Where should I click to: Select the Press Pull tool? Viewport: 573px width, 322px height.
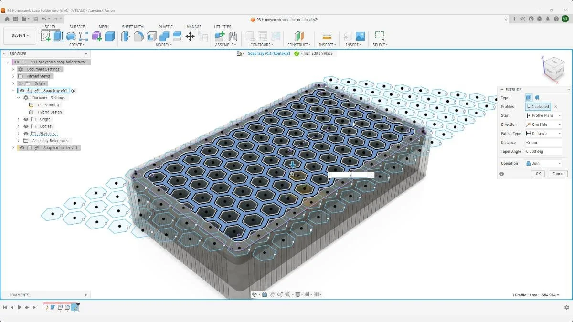click(x=126, y=36)
